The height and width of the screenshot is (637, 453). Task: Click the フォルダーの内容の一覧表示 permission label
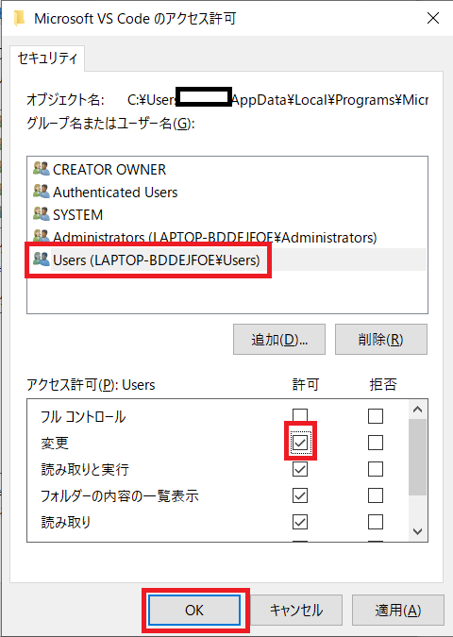120,496
